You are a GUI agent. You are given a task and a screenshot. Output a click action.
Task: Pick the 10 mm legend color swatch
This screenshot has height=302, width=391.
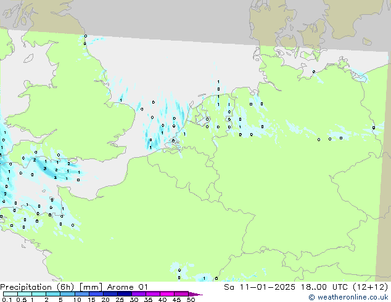(x=83, y=294)
